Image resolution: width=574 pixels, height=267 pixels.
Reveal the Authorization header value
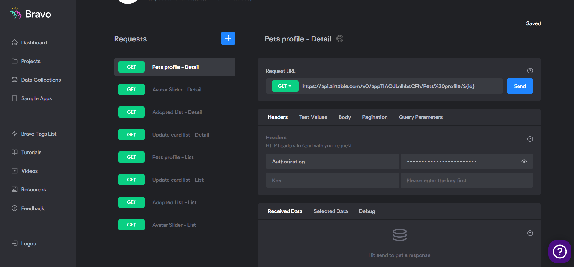point(524,161)
